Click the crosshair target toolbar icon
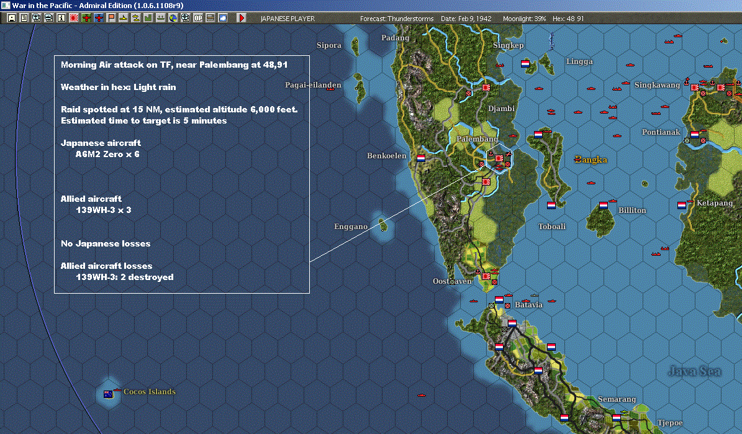This screenshot has height=434, width=742. (186, 18)
